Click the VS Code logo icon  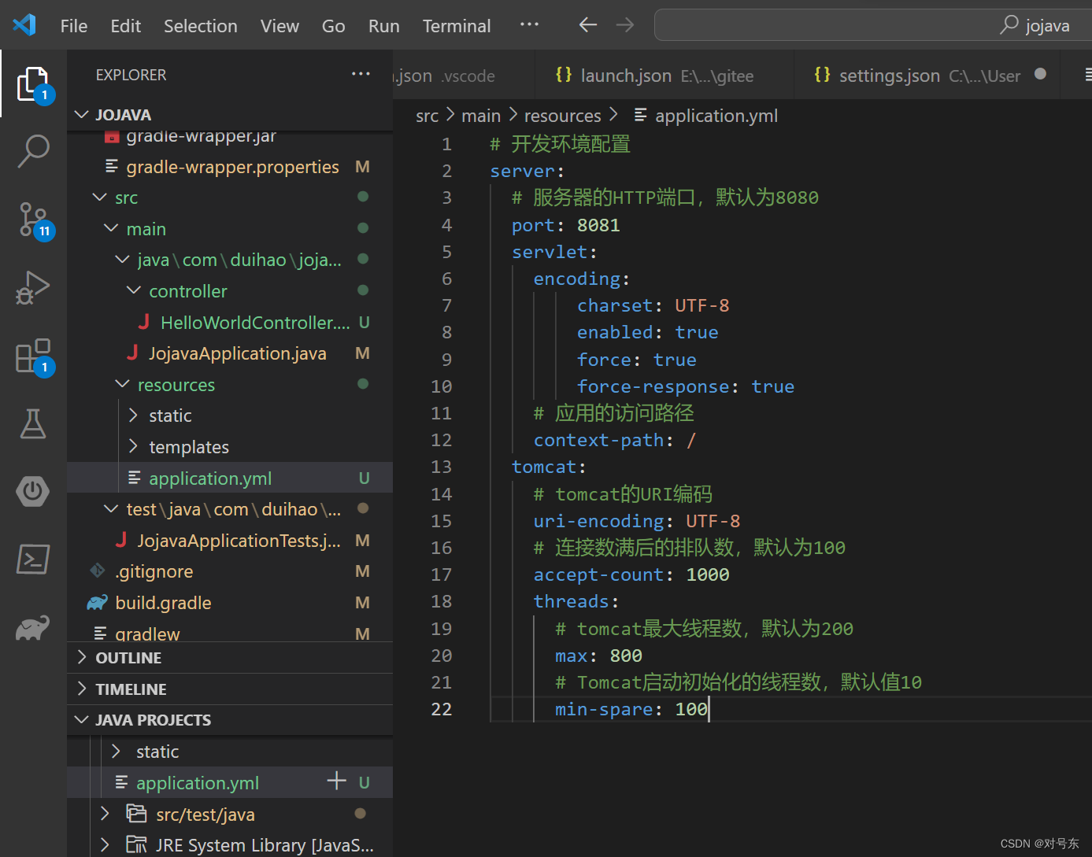(x=24, y=25)
